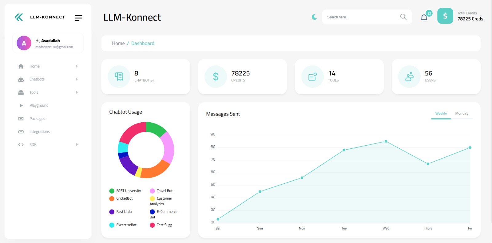Click the LLM-Konnect logo icon
The image size is (492, 243).
pyautogui.click(x=19, y=17)
